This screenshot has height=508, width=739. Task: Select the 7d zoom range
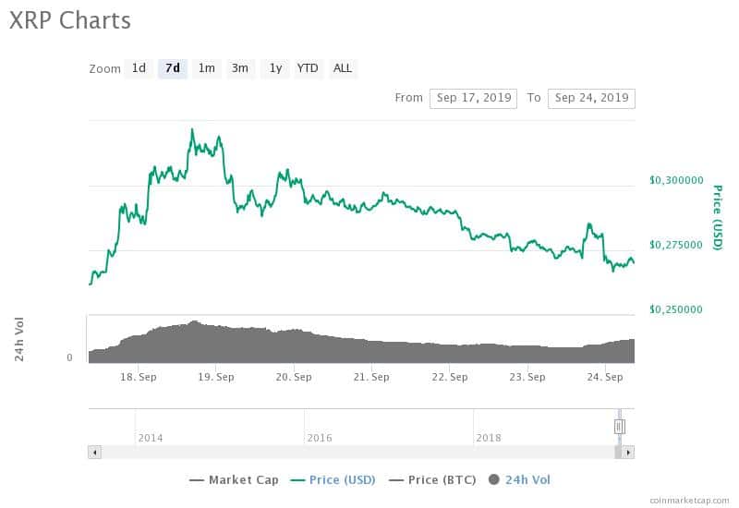(x=173, y=68)
